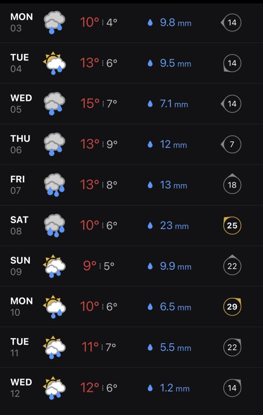Click the raindrop icon beside 23 mm
The width and height of the screenshot is (263, 415).
[x=150, y=225]
